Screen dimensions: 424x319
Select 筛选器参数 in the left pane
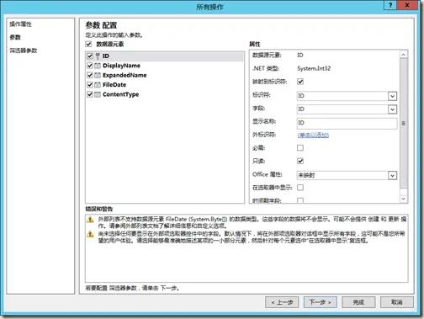click(x=24, y=51)
